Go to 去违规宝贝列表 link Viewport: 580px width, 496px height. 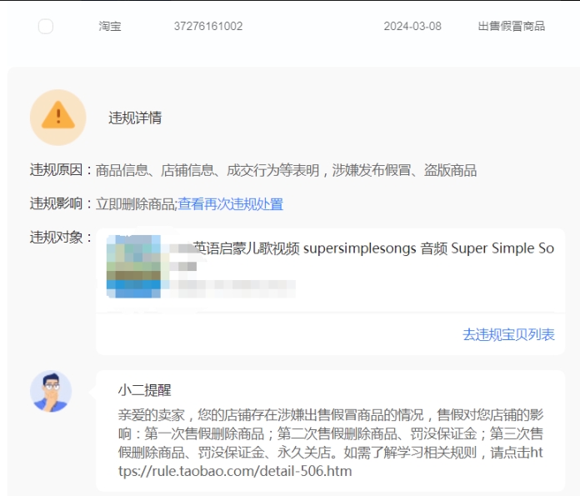click(508, 334)
